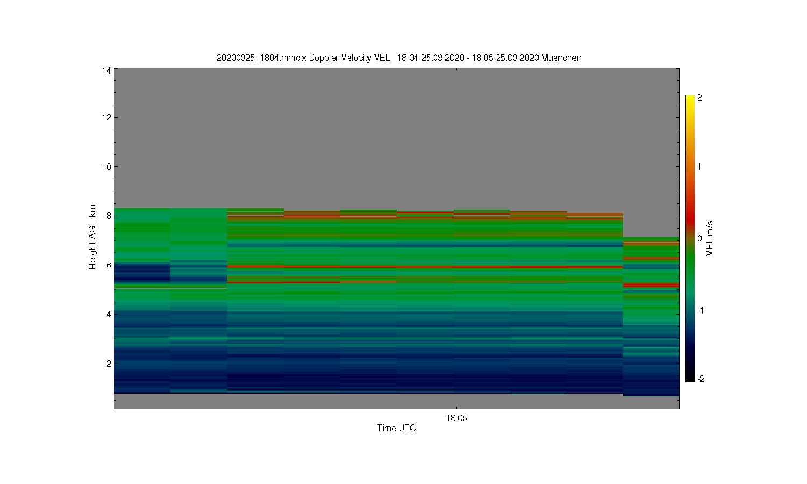Click the red velocity band near 6 km
The height and width of the screenshot is (484, 807).
[425, 266]
